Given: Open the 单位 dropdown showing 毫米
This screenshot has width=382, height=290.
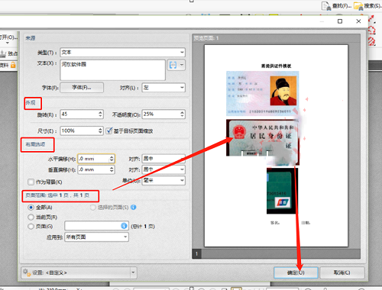Looking at the screenshot, I should (x=163, y=180).
